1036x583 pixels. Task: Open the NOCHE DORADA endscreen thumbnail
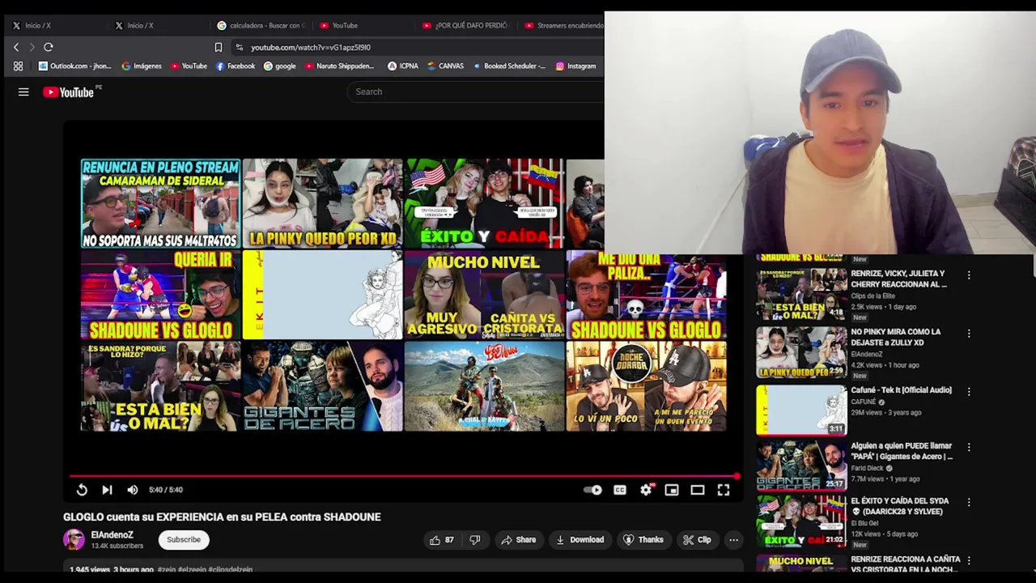pos(646,386)
